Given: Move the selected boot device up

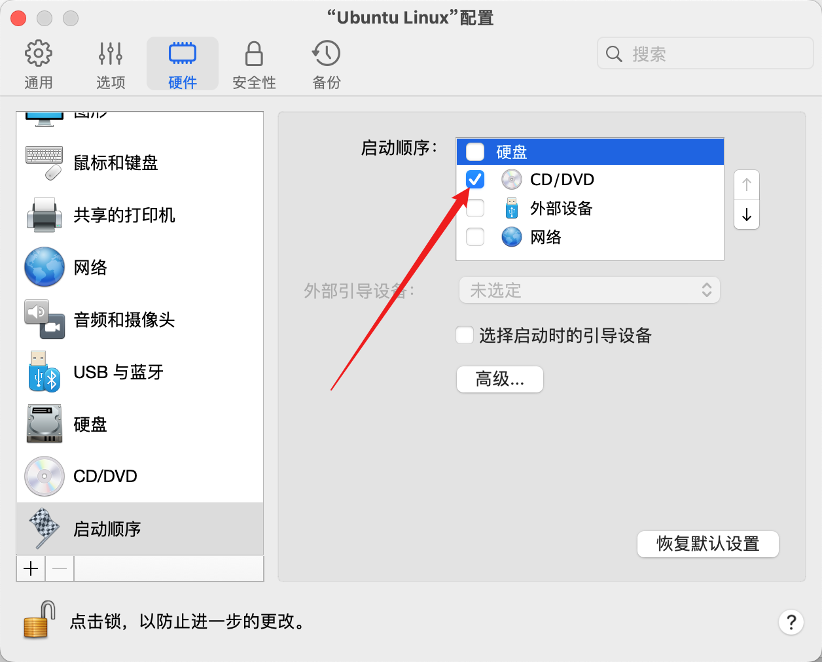Looking at the screenshot, I should coord(747,185).
